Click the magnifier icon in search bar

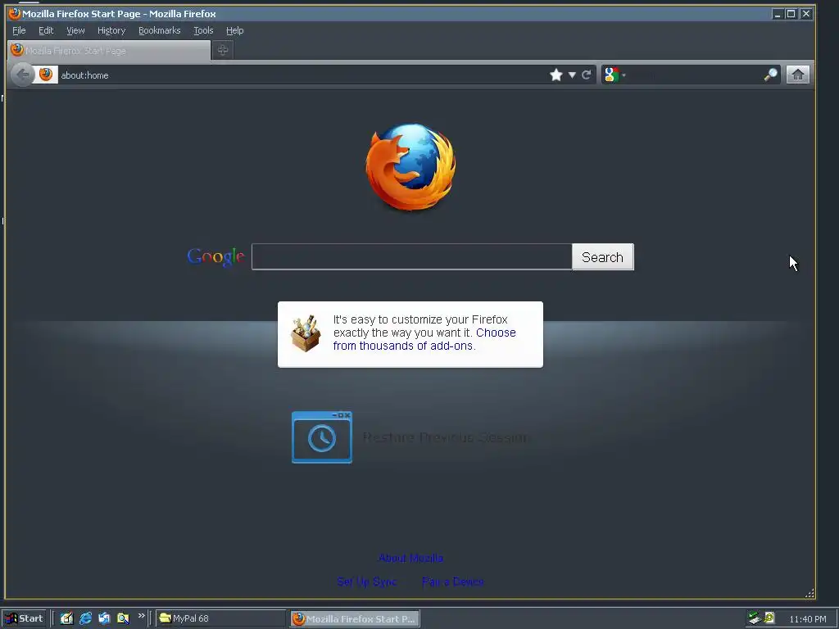pos(770,75)
